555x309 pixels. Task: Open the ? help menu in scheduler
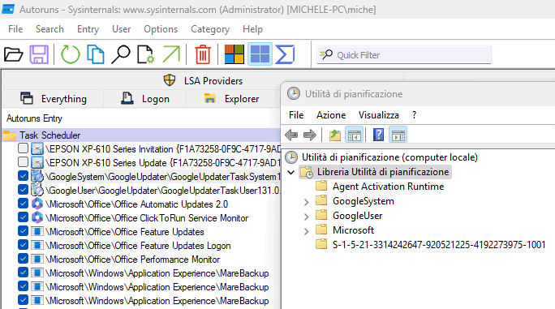[x=414, y=115]
